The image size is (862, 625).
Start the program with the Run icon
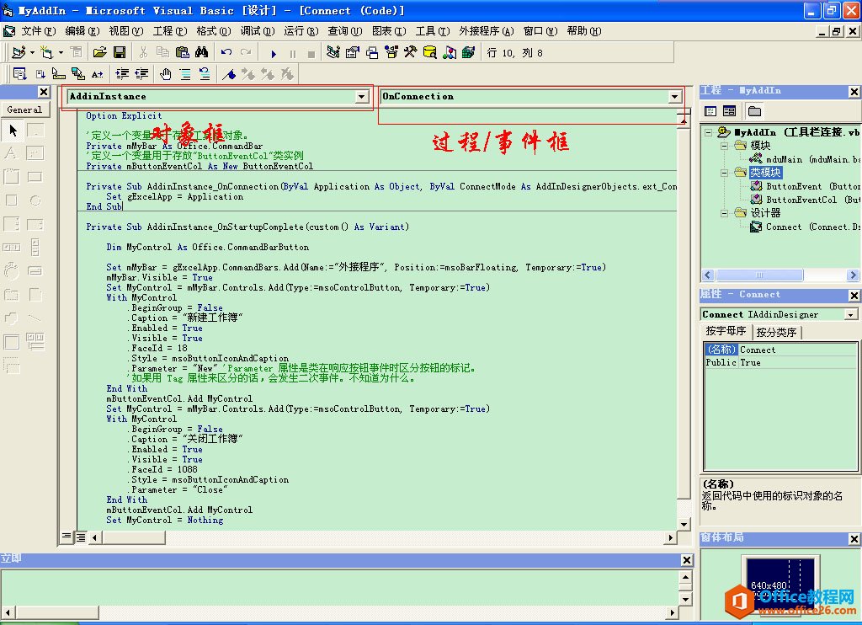tap(274, 53)
